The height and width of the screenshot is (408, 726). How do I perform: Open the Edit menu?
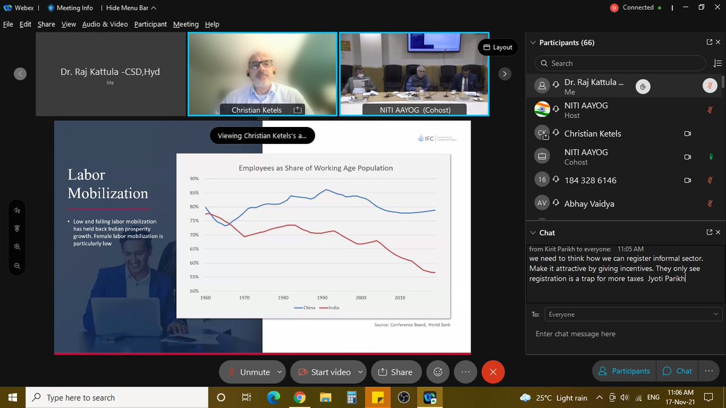click(25, 24)
